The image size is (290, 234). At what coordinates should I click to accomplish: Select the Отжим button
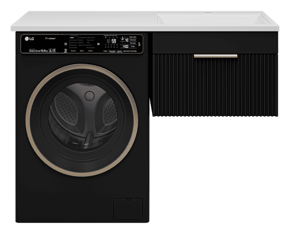click(133, 46)
